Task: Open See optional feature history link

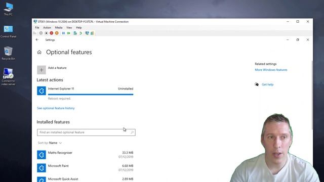Action: tap(56, 108)
